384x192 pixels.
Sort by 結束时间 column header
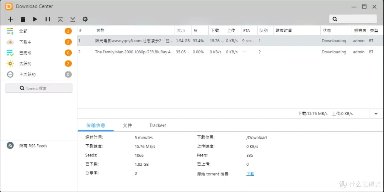(x=297, y=31)
